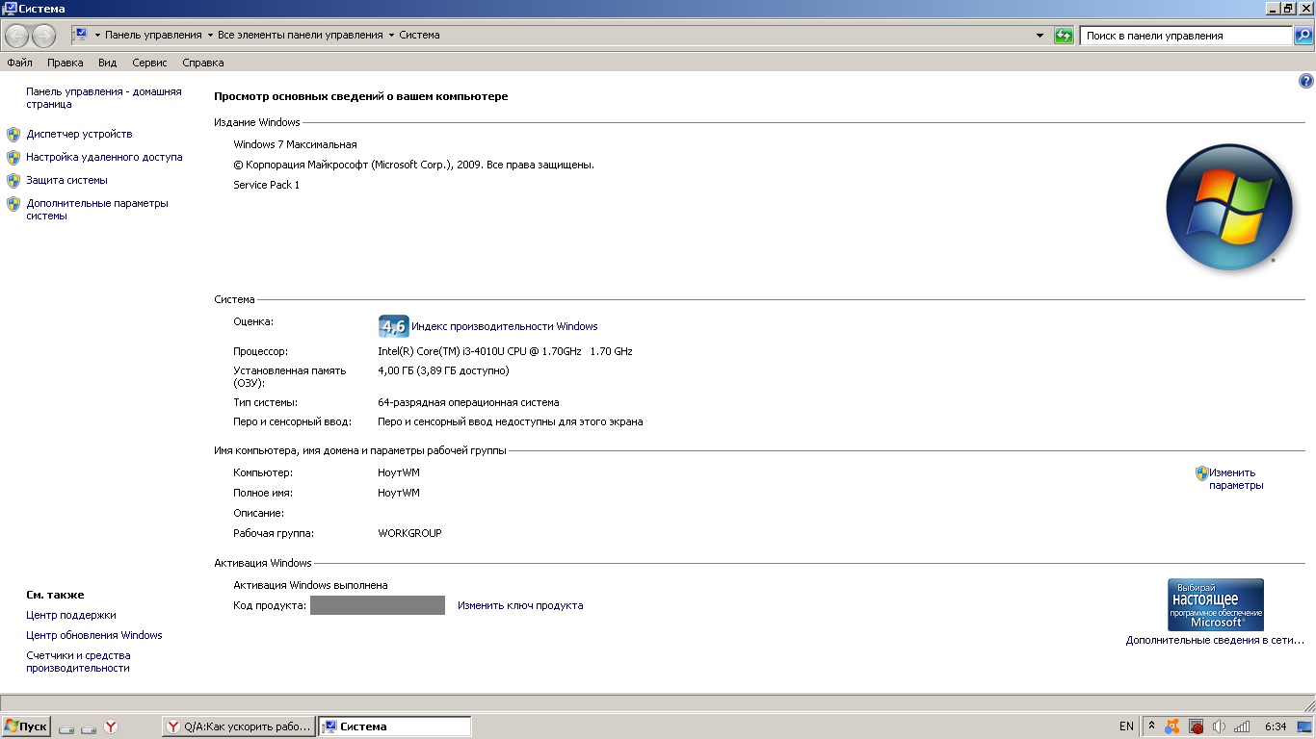Click the 6:34 taskbar clock
This screenshot has width=1316, height=739.
pos(1276,726)
